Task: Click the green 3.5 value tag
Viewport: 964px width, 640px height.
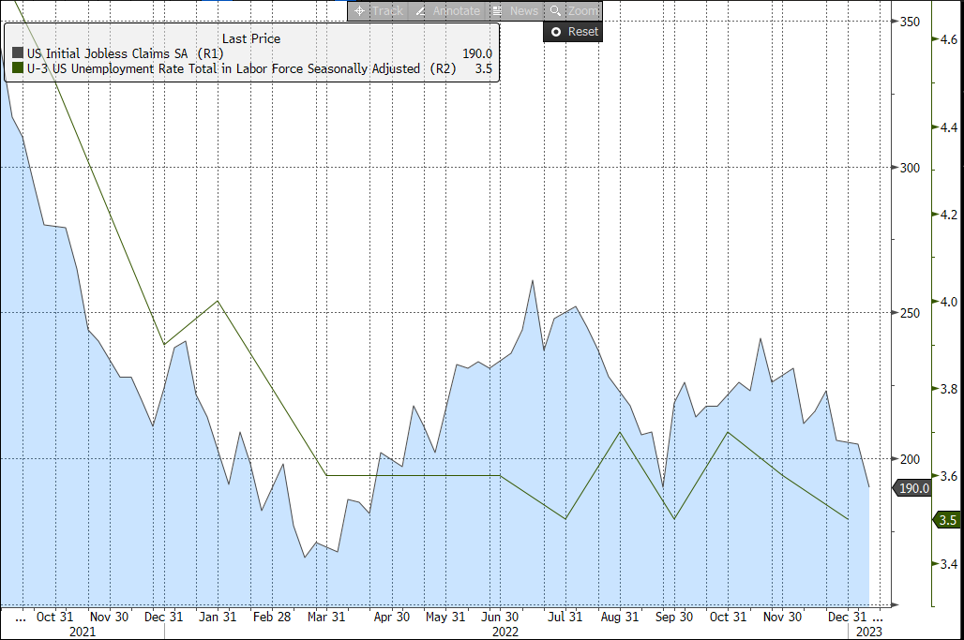Action: [x=945, y=520]
